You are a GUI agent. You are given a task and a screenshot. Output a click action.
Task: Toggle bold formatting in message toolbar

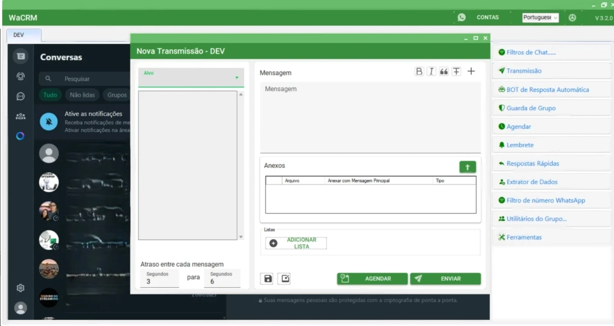(419, 71)
